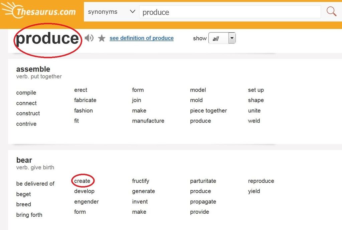The image size is (342, 230).
Task: Click the search field containing produce
Action: point(230,12)
